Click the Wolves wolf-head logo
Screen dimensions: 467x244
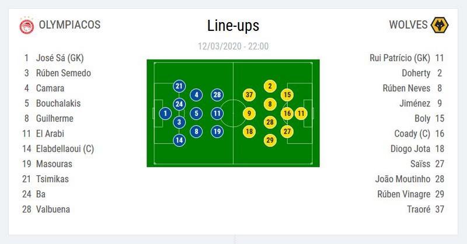(440, 25)
